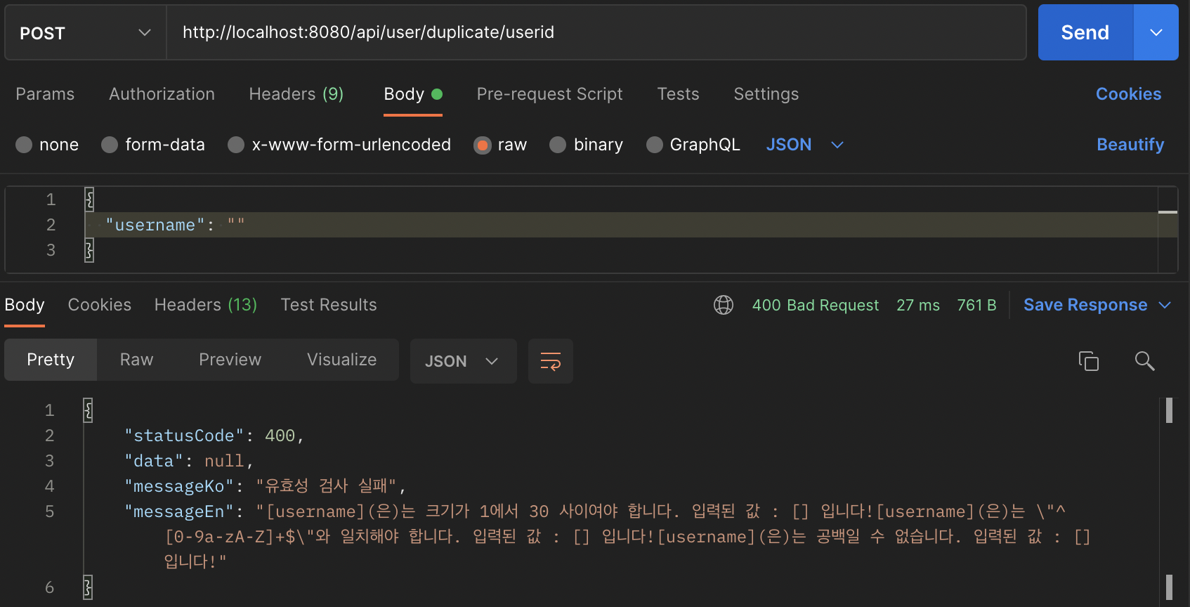Open the Pre-request Script tab

549,94
